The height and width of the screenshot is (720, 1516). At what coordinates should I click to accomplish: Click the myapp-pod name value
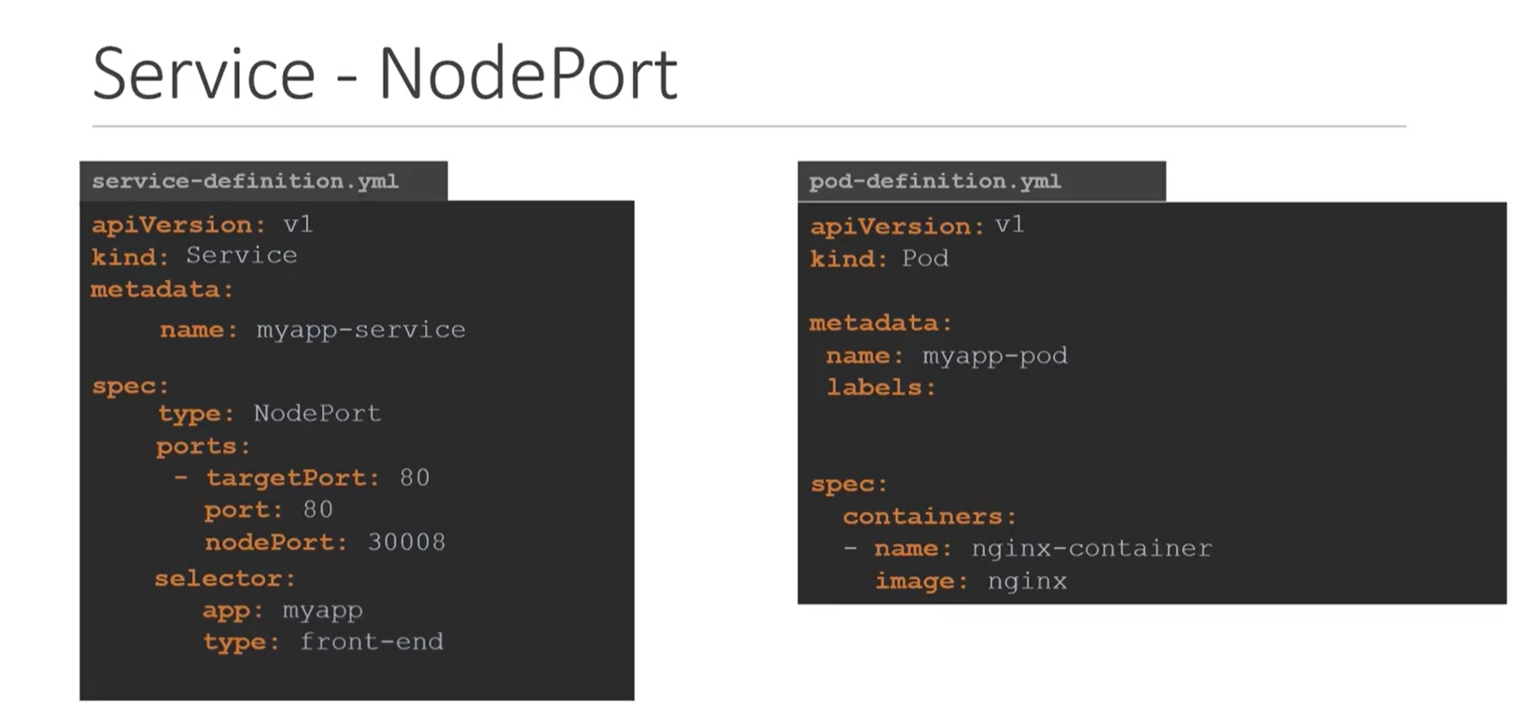[994, 356]
